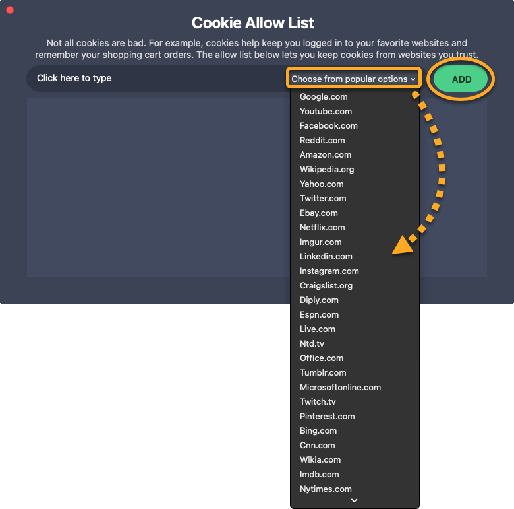Screen dimensions: 514x509
Task: Select Netflix.com from the list
Action: click(322, 228)
